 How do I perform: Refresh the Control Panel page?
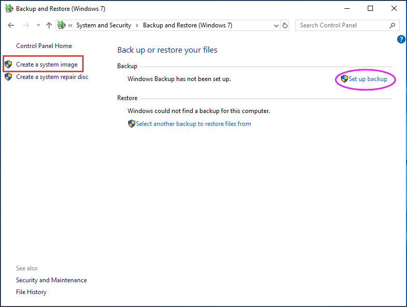[x=285, y=25]
